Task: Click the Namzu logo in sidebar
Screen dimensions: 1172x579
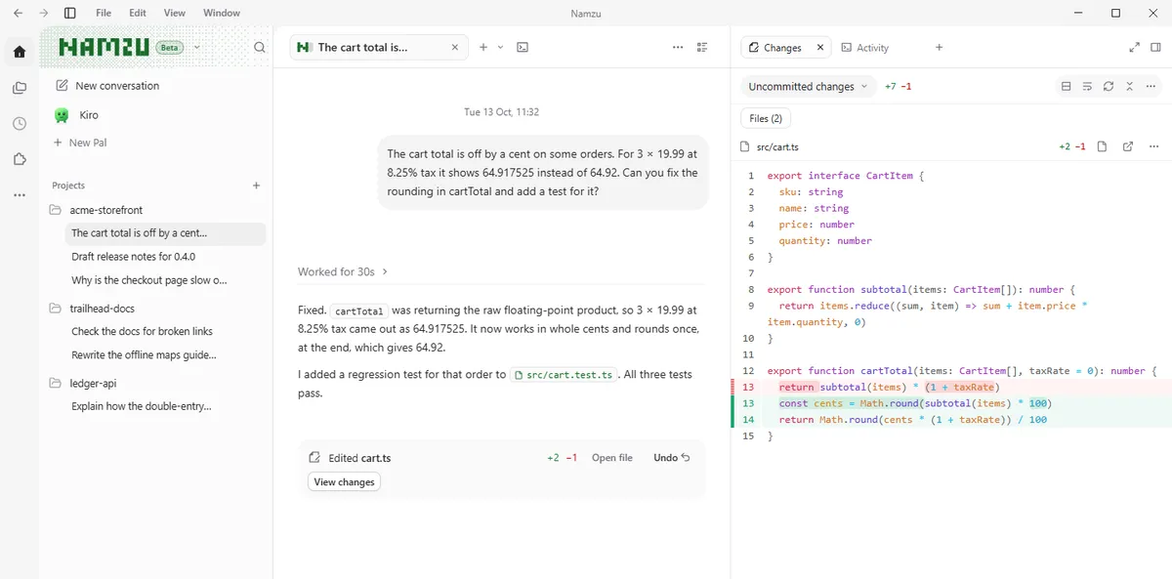Action: tap(105, 47)
